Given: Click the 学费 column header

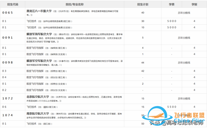Looking at the screenshot, I should (x=172, y=4).
